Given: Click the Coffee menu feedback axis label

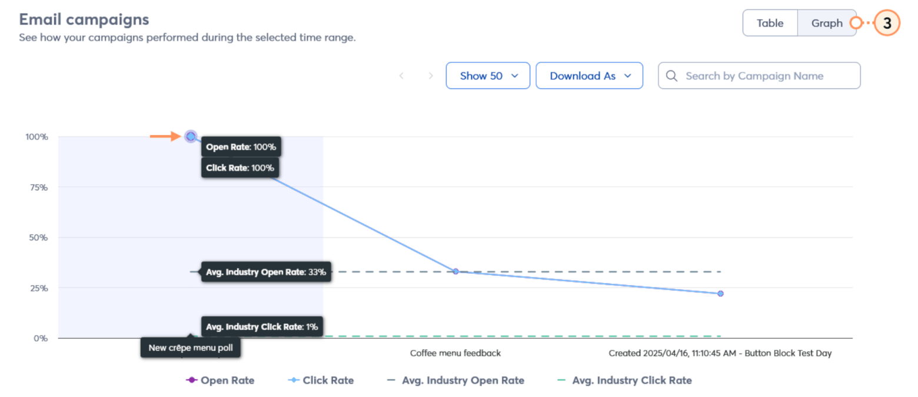Looking at the screenshot, I should pos(455,353).
